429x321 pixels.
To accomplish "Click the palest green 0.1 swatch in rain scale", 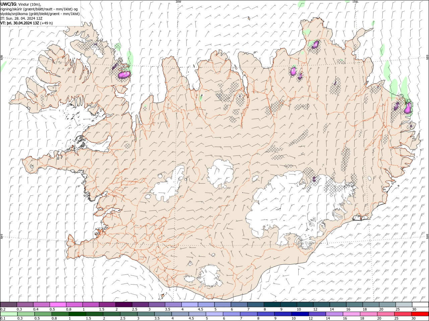I will click(9, 314).
